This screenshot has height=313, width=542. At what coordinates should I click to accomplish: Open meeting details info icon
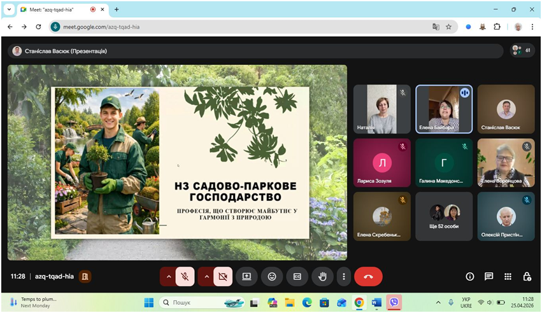[470, 277]
